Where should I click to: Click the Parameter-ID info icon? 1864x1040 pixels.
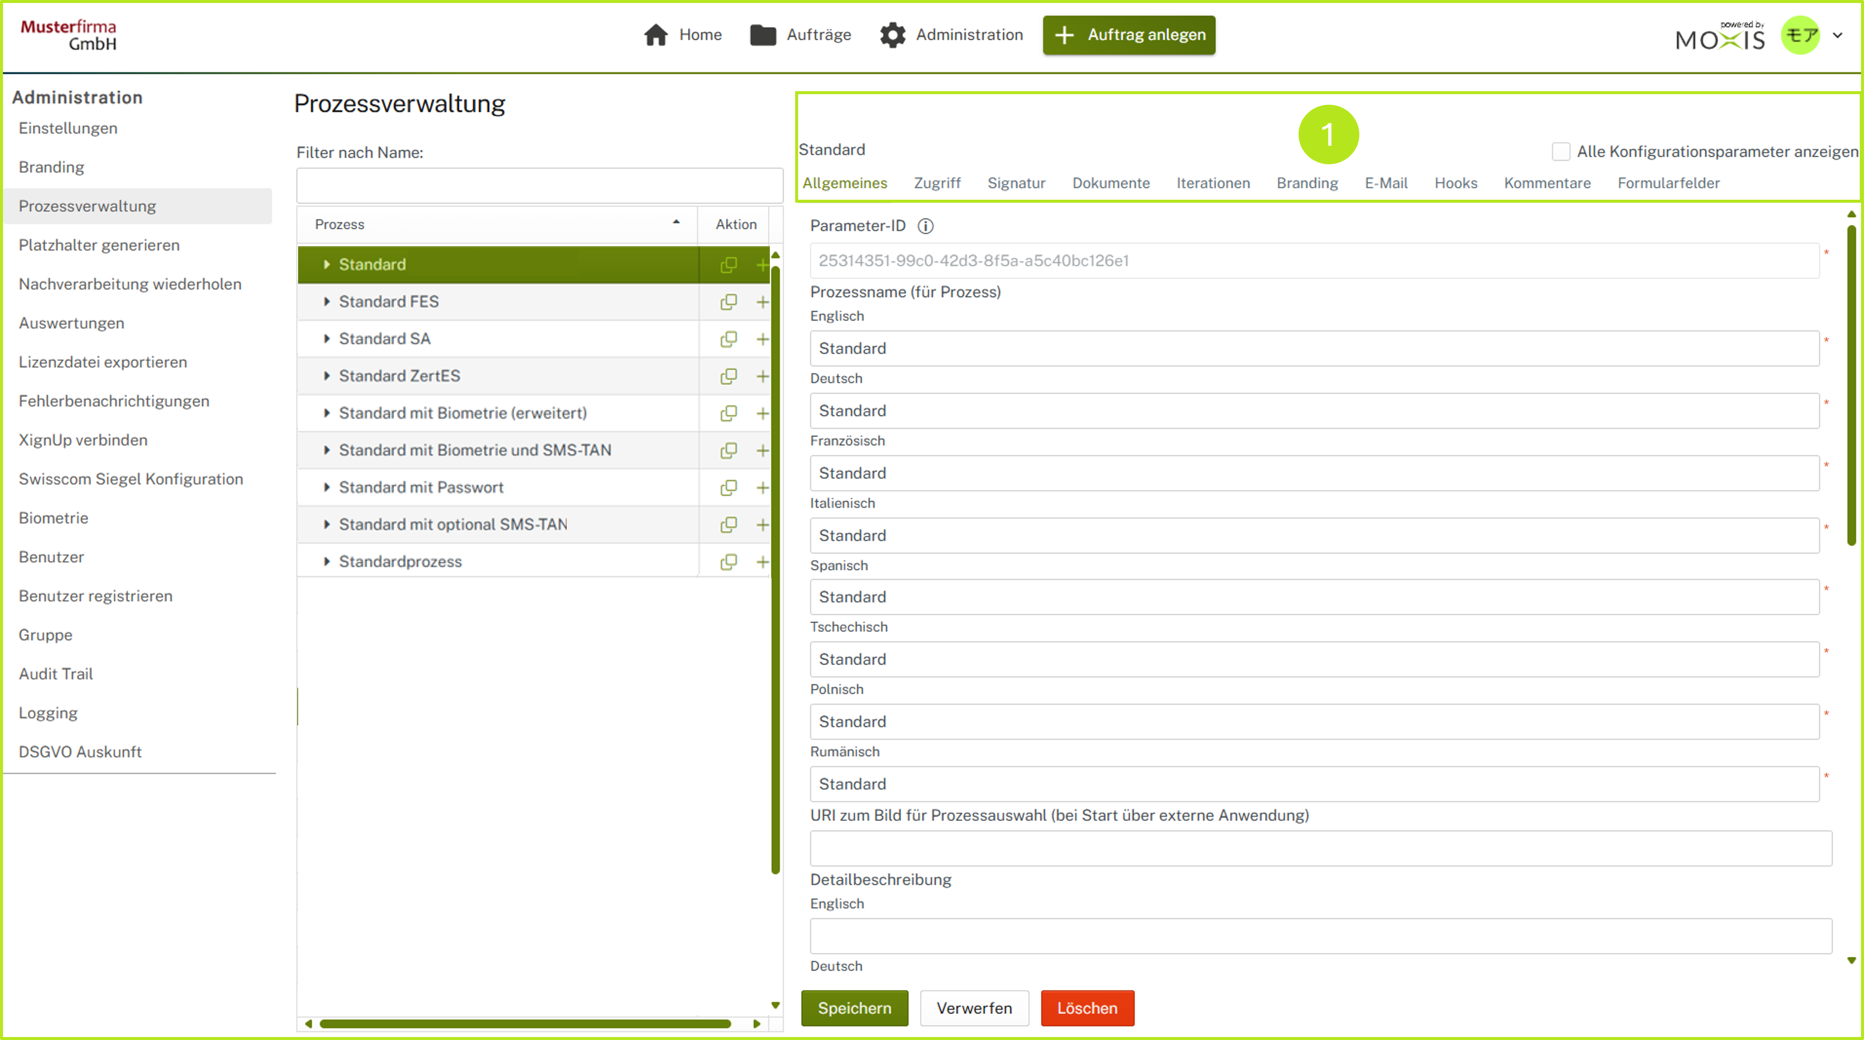[926, 226]
